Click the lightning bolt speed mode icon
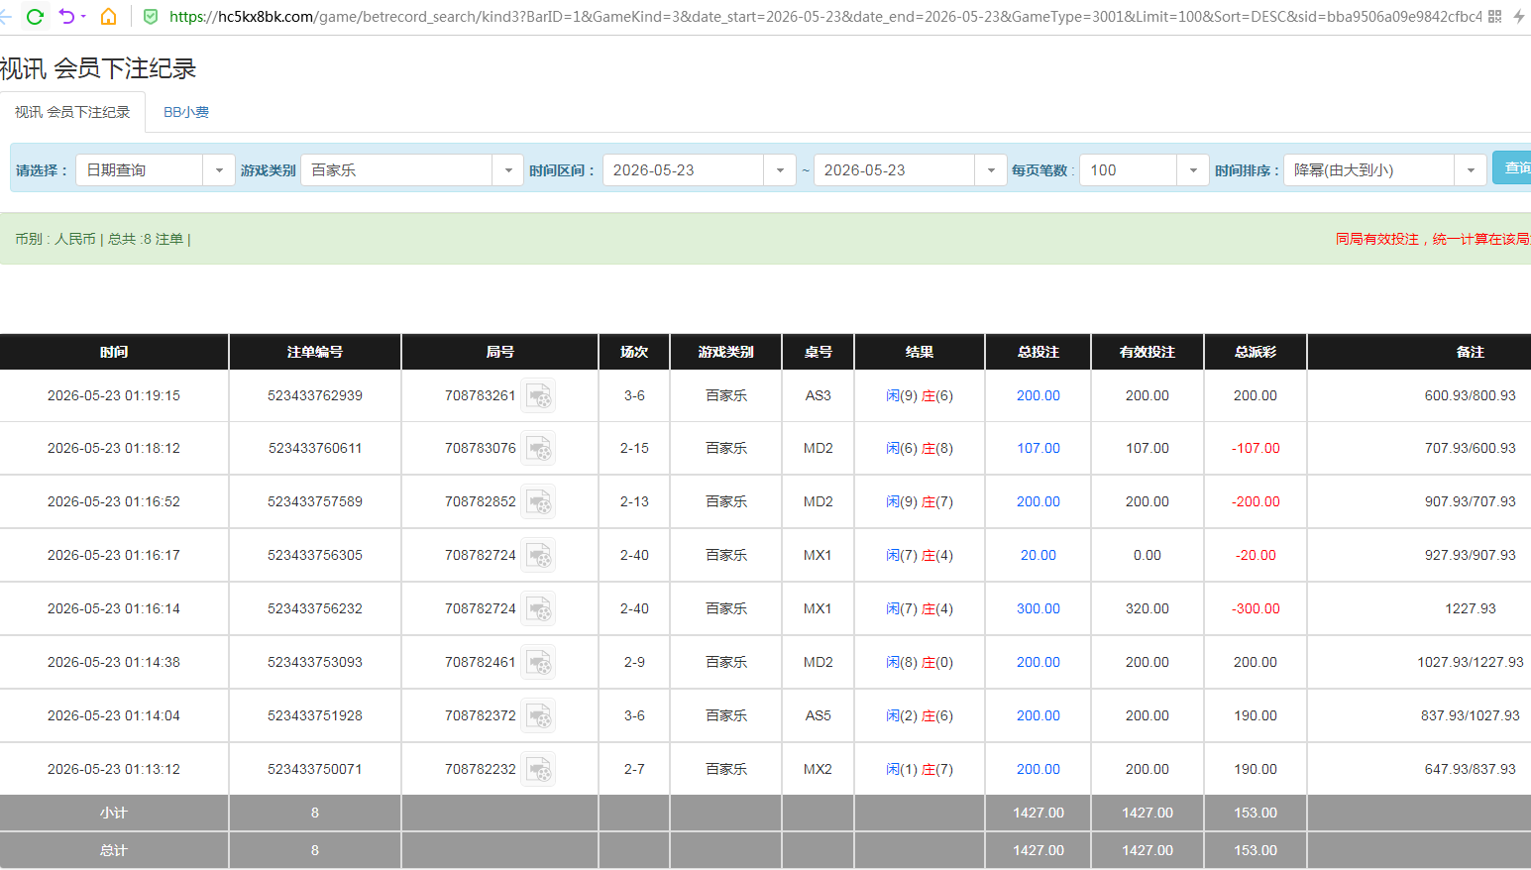Viewport: 1531px width, 870px height. coord(1519,17)
